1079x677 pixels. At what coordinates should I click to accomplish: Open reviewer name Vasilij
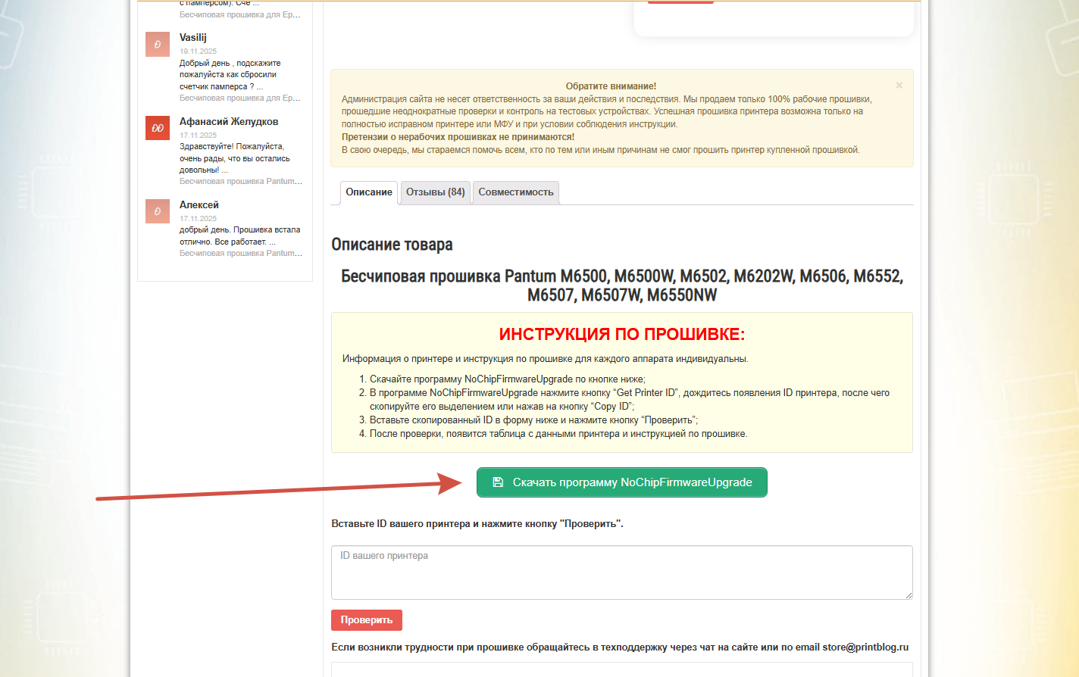(x=193, y=37)
